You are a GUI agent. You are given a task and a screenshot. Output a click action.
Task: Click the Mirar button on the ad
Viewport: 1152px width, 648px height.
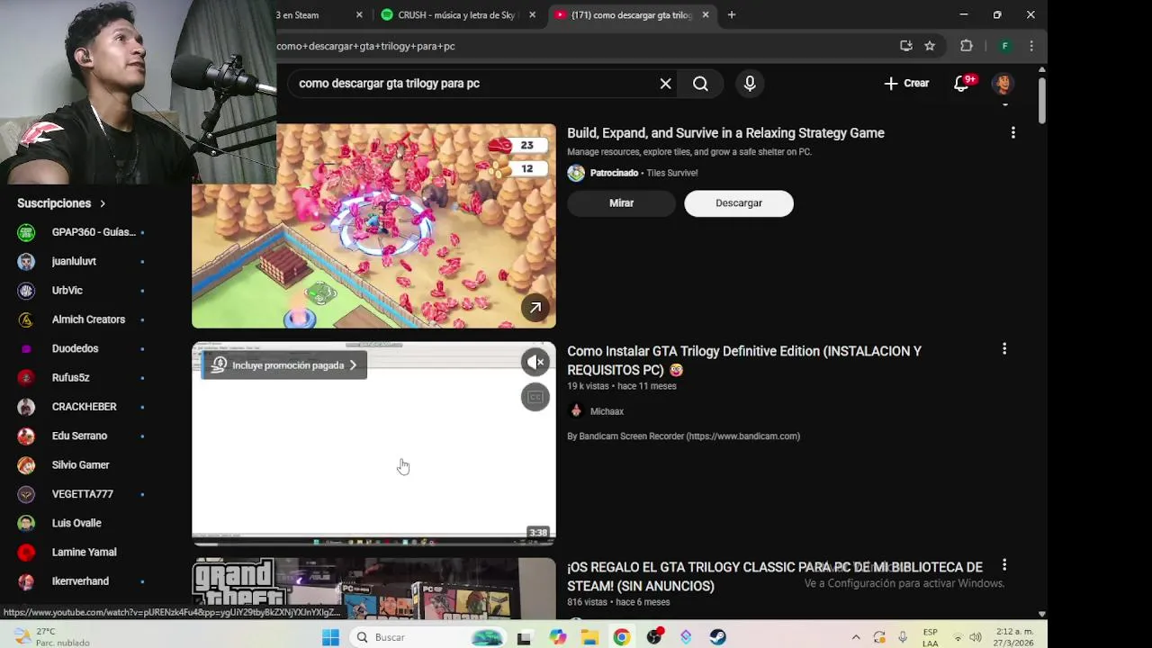[x=621, y=203]
